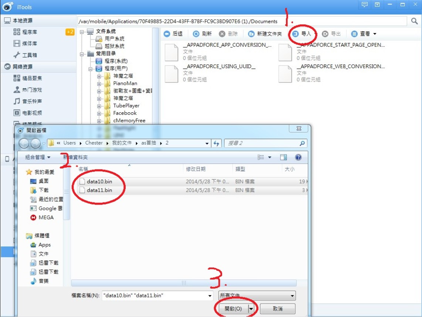Select the data10.bin file
Viewport: 422px width, 317px height.
click(99, 181)
